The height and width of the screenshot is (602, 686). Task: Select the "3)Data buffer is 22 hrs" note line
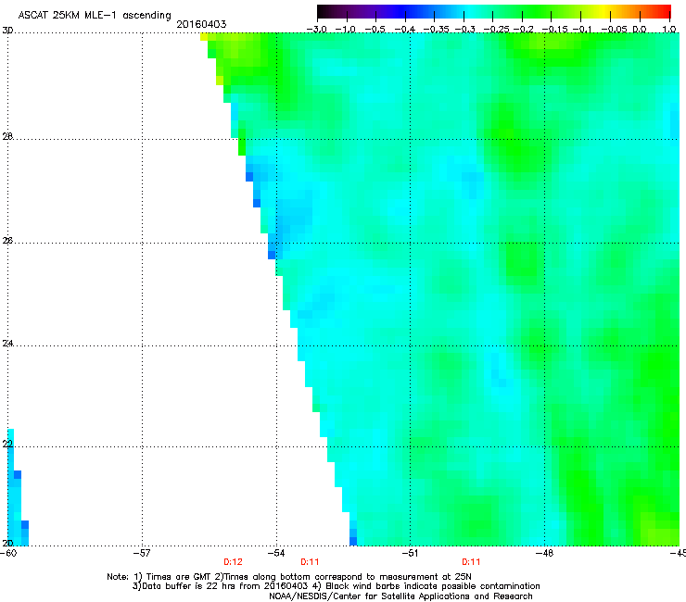tap(336, 586)
